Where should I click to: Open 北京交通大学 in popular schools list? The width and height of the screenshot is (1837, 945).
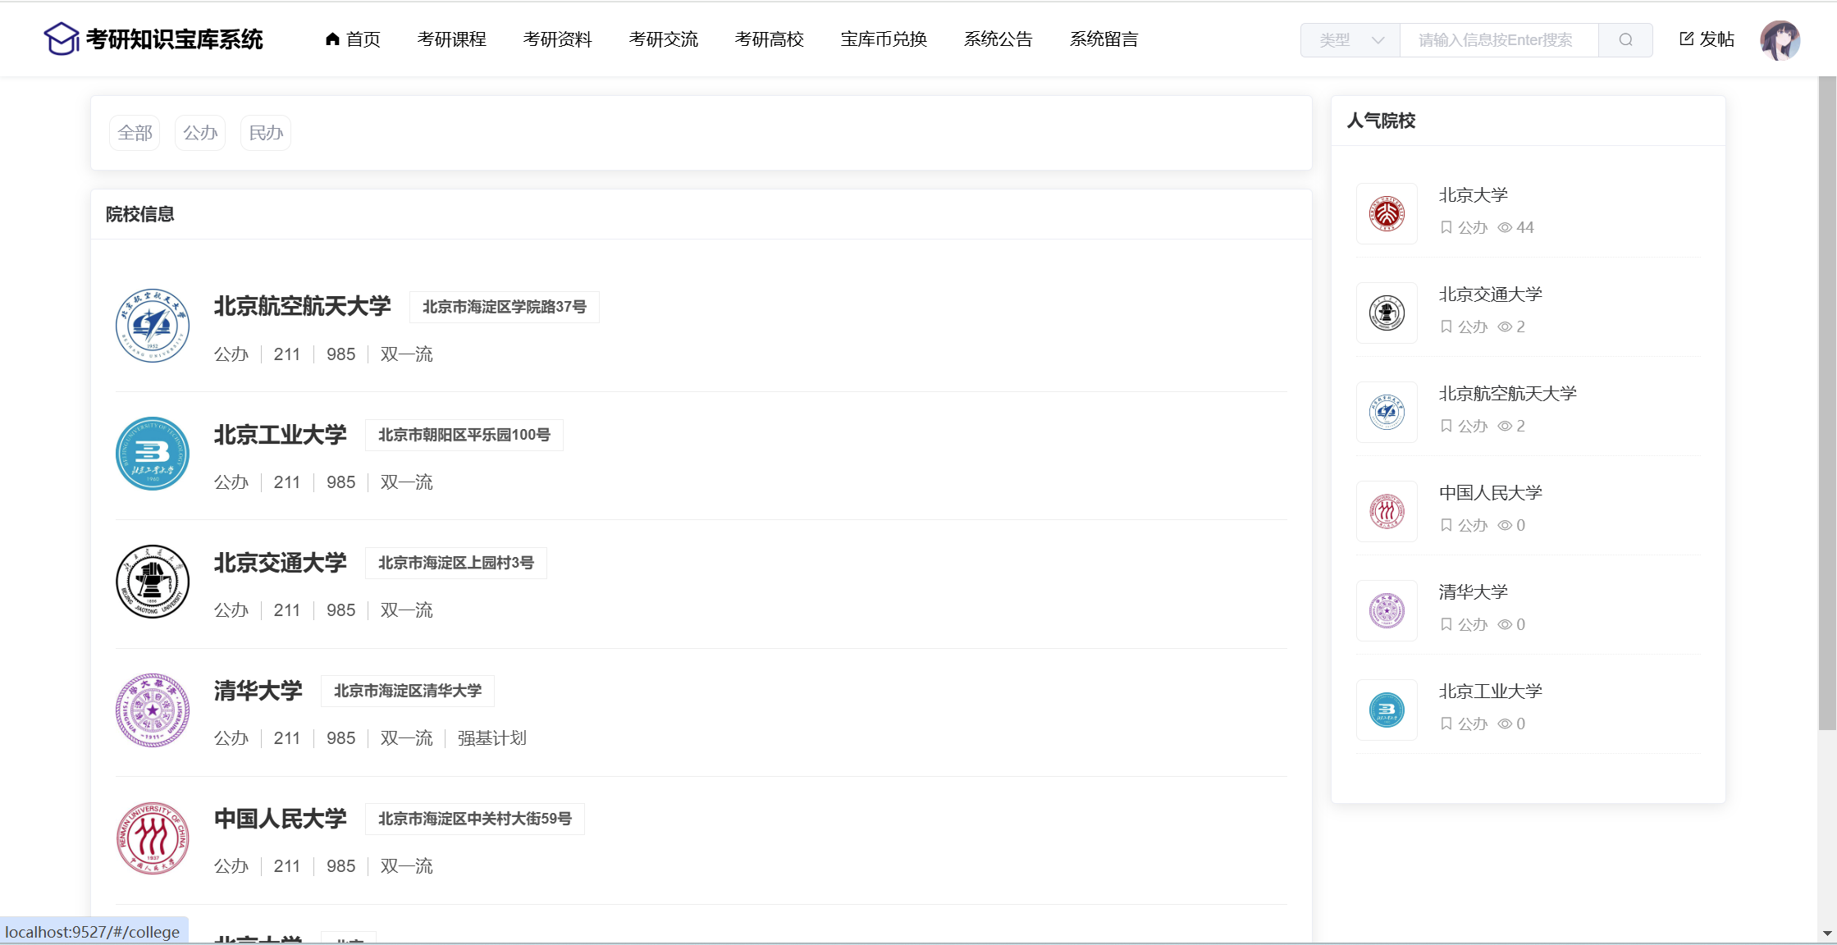[x=1490, y=294]
